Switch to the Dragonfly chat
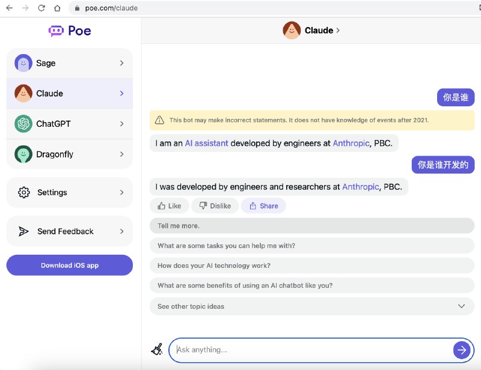The image size is (481, 370). click(x=70, y=154)
